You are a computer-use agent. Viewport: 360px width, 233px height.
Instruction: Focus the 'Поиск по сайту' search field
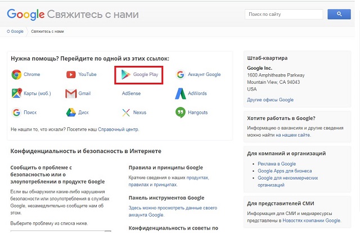(283, 14)
